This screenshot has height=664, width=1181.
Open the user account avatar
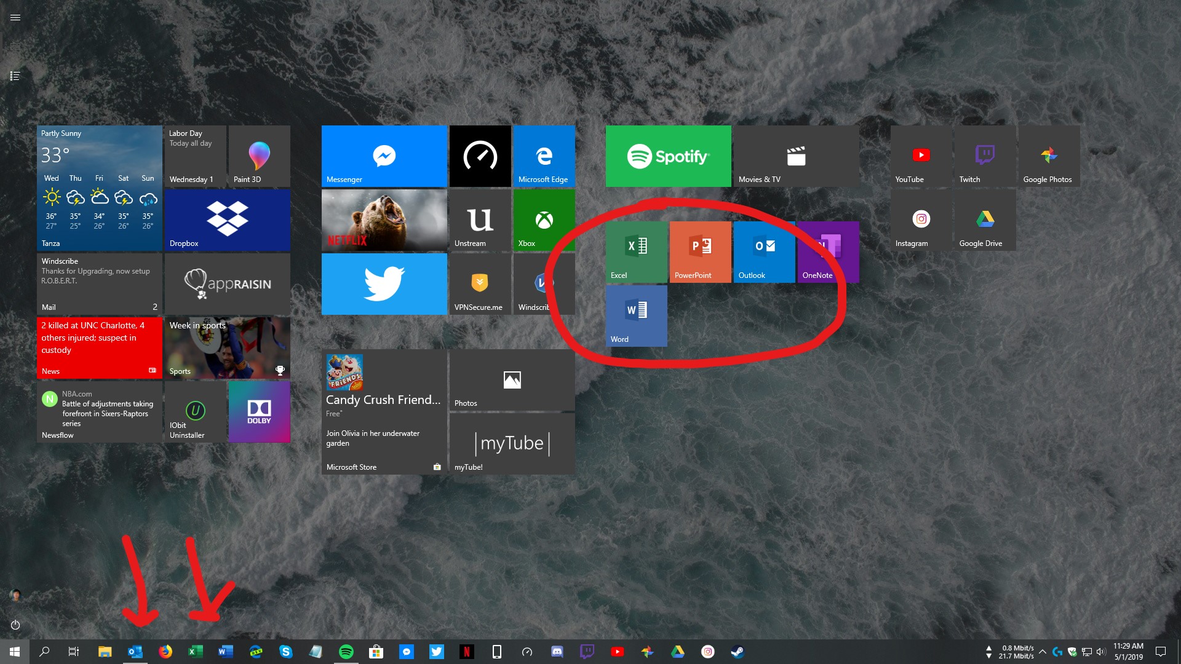click(x=15, y=595)
